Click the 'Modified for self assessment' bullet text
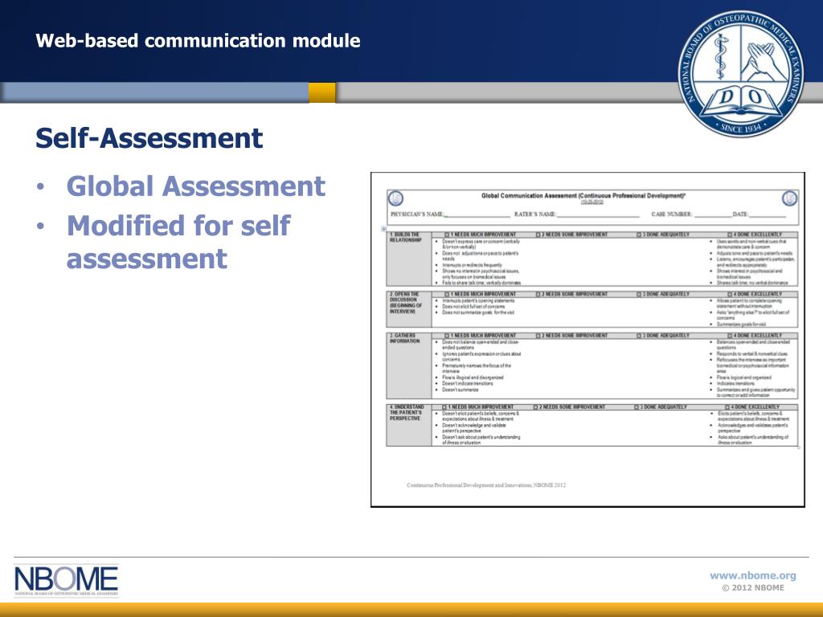This screenshot has height=617, width=823. (x=178, y=242)
